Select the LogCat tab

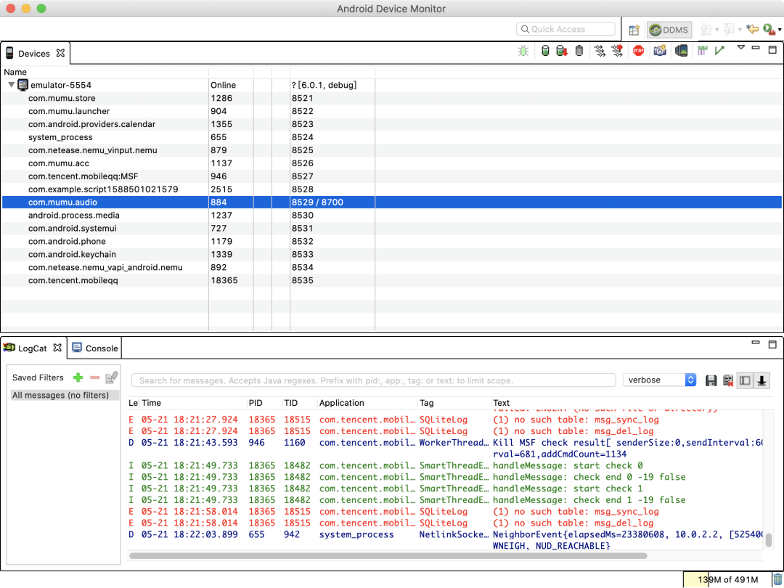point(32,348)
